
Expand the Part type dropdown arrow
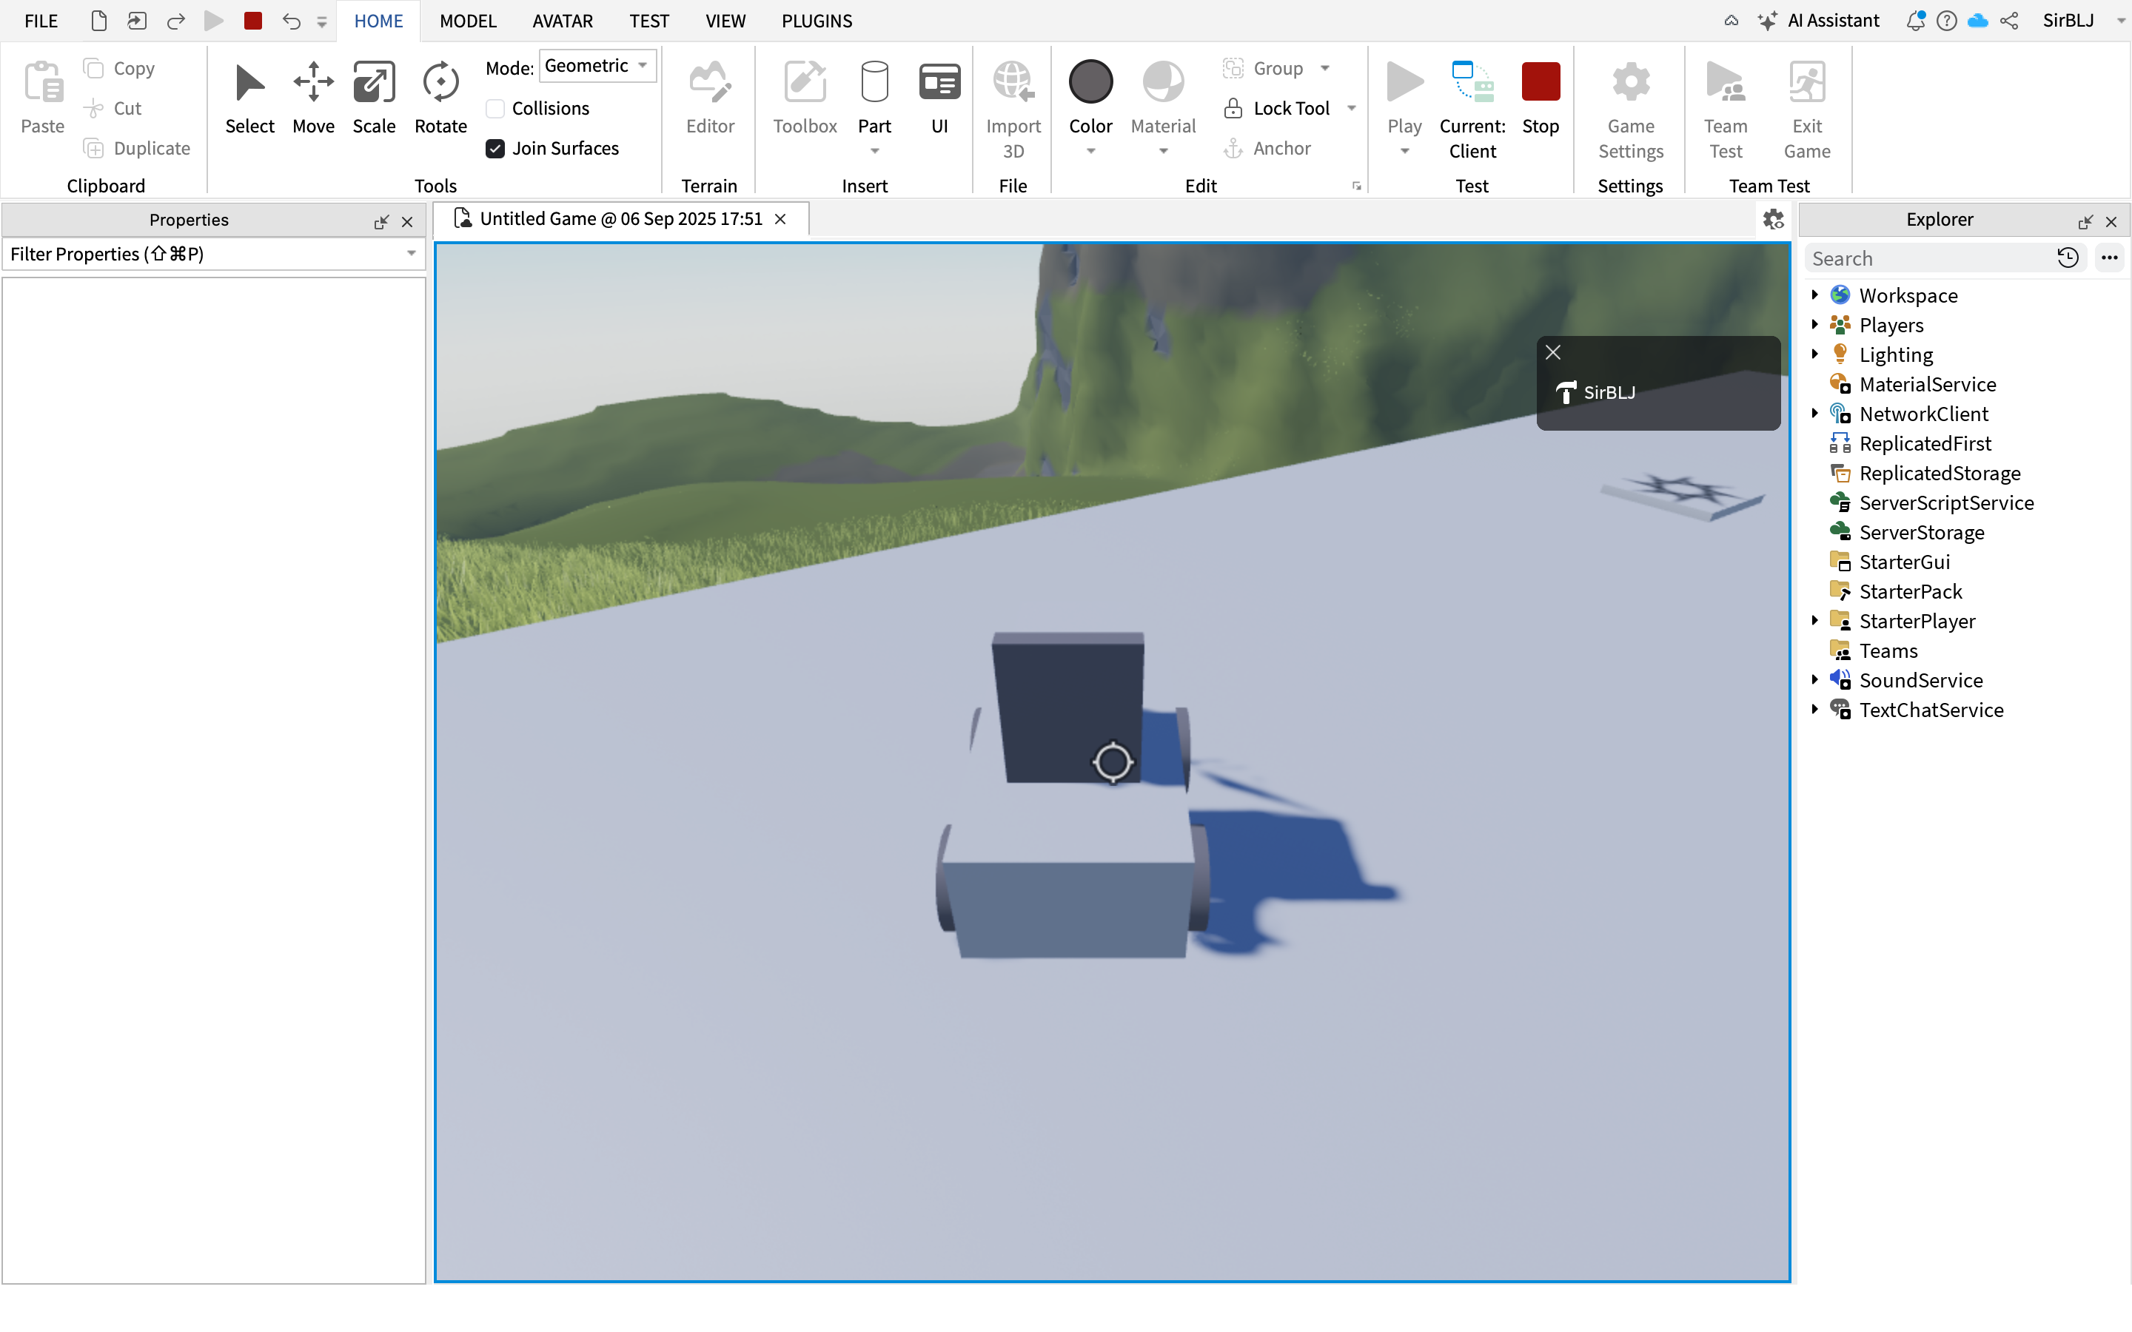874,152
